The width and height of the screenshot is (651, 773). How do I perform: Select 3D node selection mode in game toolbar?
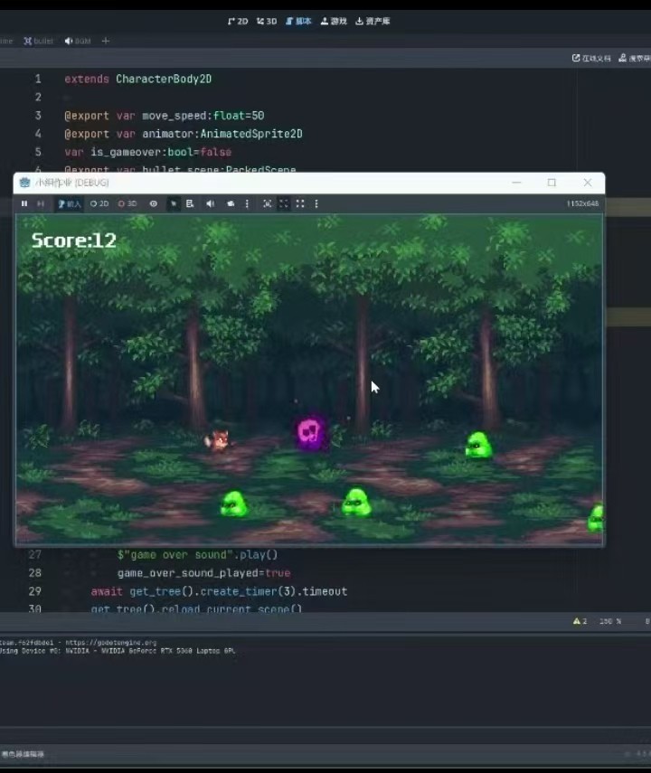[x=127, y=204]
